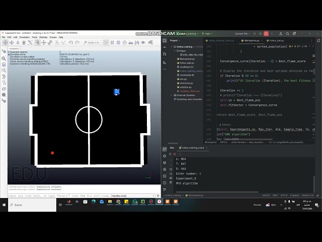Stop the running process with red square
Viewport: 322px width, 242px height.
point(266,34)
